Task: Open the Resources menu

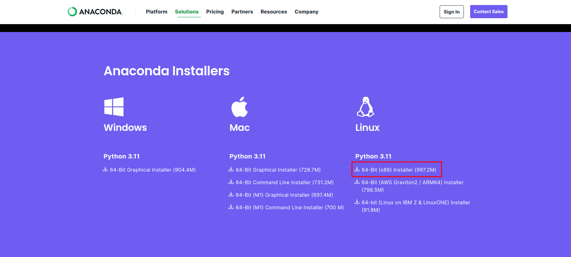Action: pos(274,12)
